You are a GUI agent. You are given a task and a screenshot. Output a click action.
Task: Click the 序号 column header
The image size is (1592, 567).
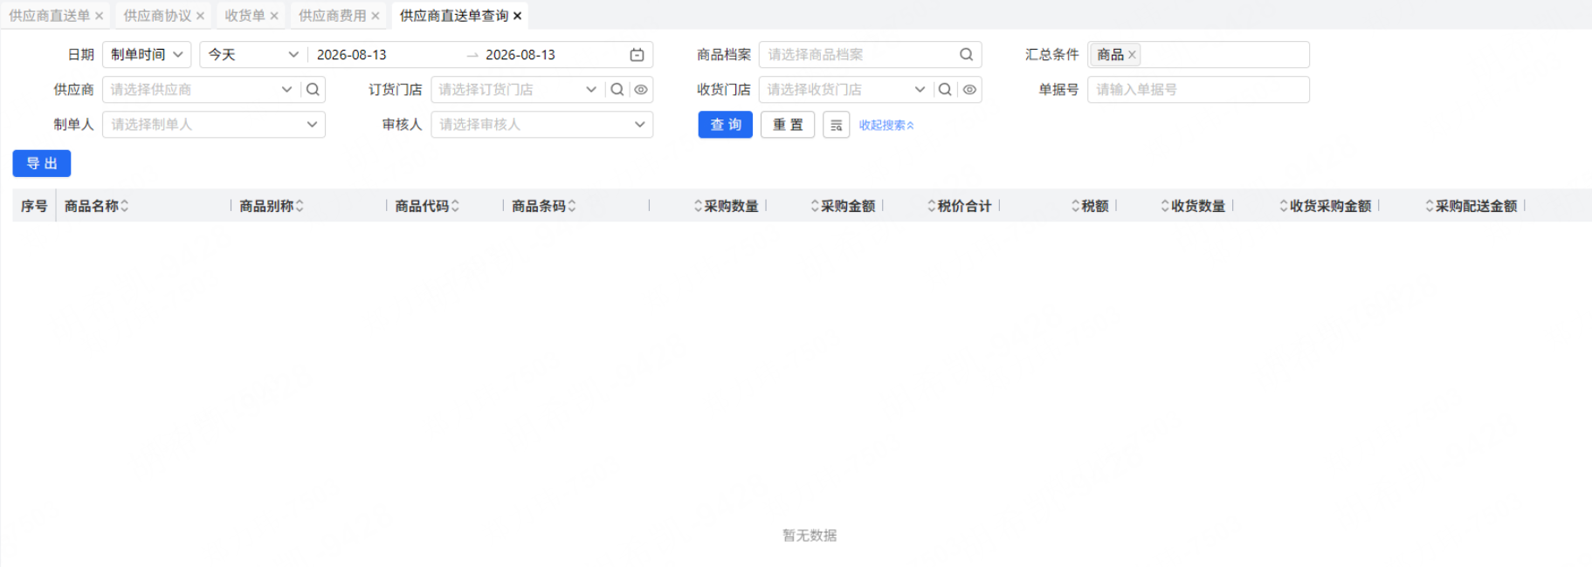click(x=34, y=206)
